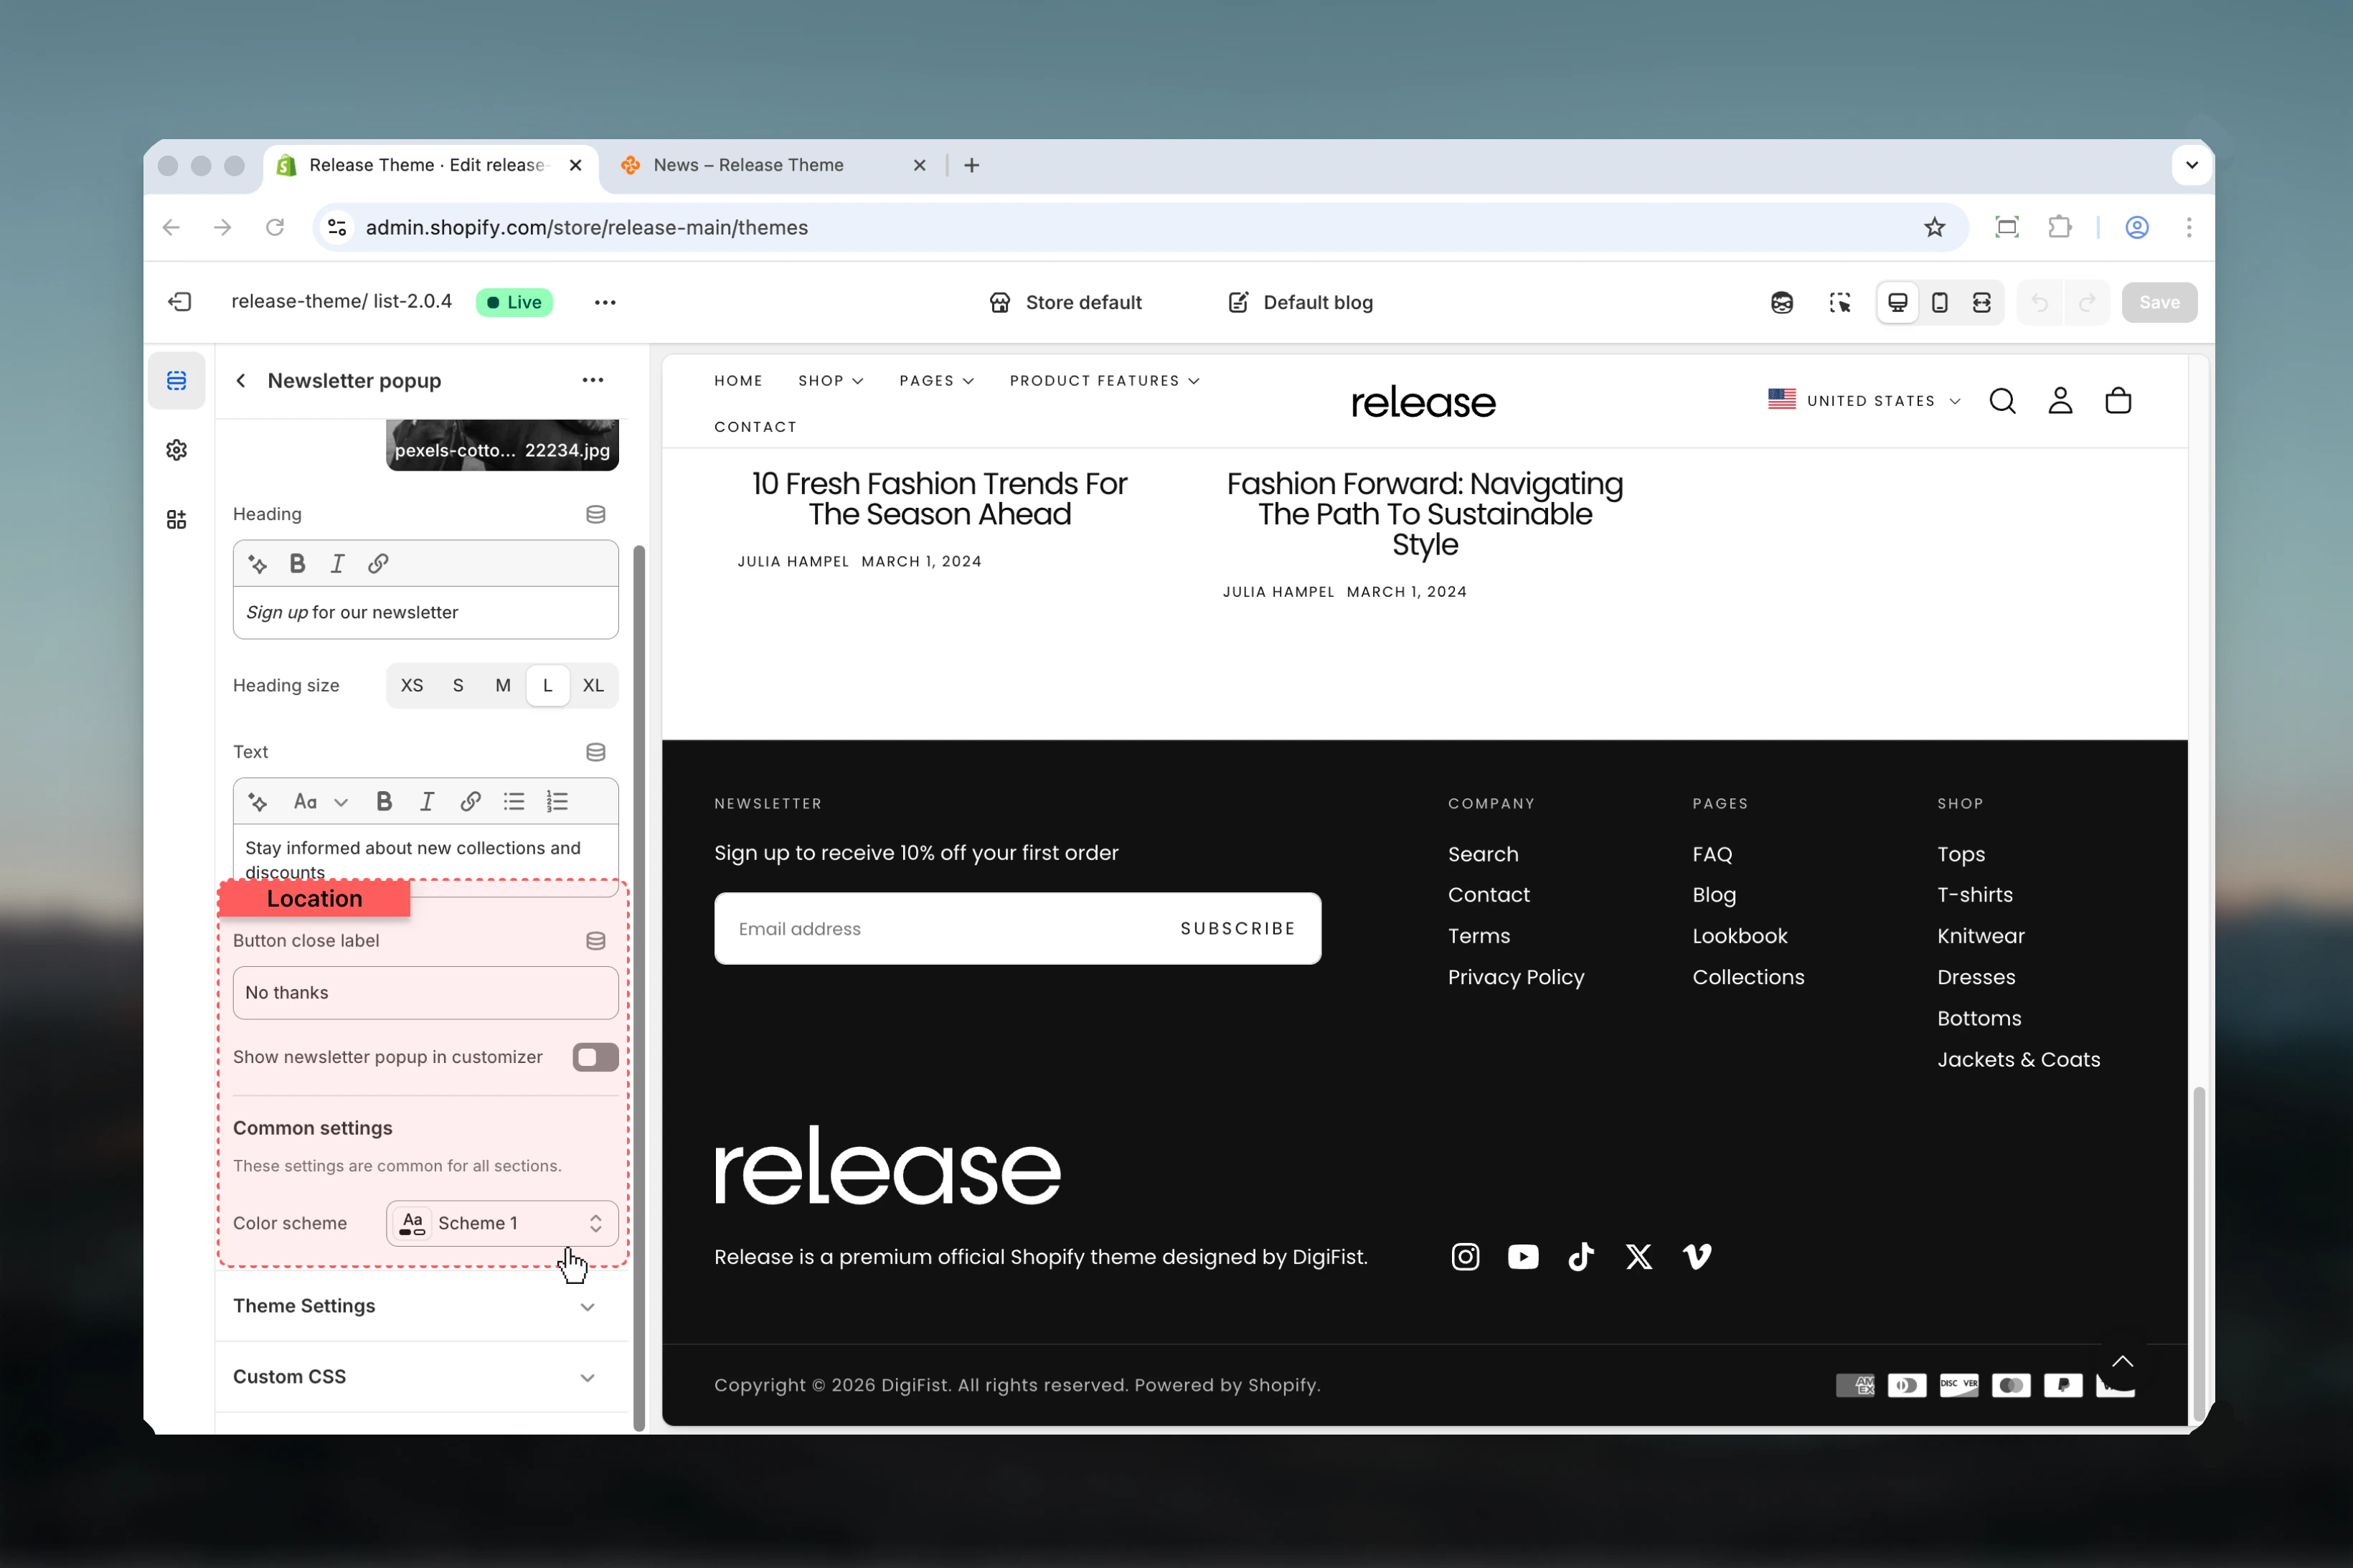2353x1568 pixels.
Task: Open the Lookbook footer link
Action: [1740, 937]
